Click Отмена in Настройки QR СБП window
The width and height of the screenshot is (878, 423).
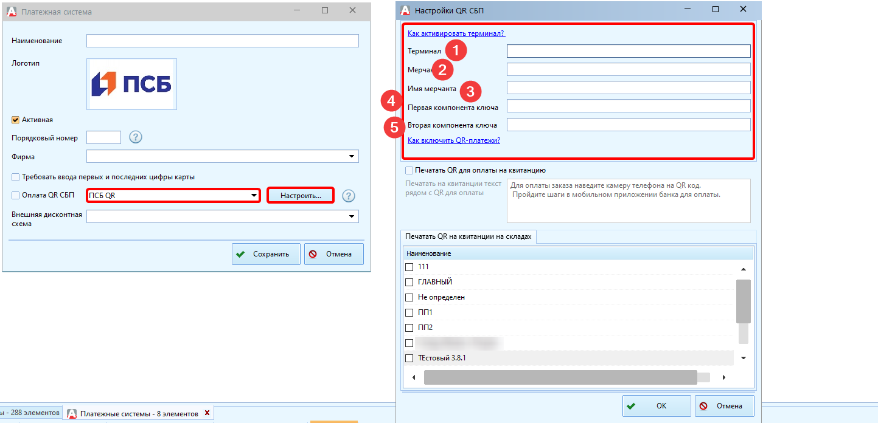click(725, 406)
